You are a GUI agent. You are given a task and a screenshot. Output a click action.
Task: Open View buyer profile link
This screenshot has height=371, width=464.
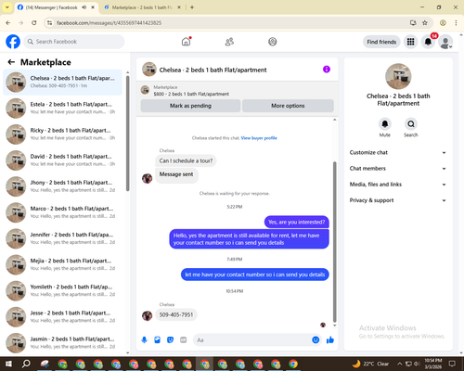click(259, 138)
